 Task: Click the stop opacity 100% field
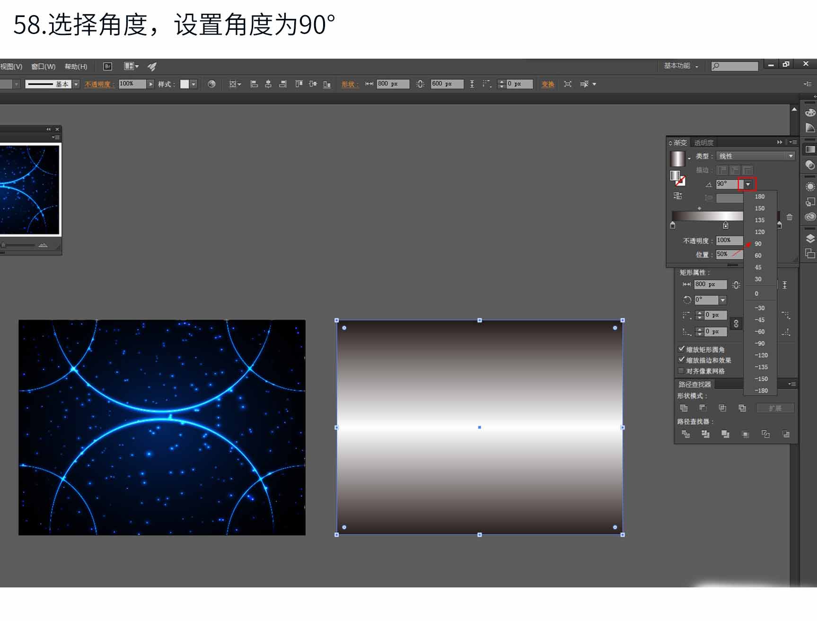point(729,240)
